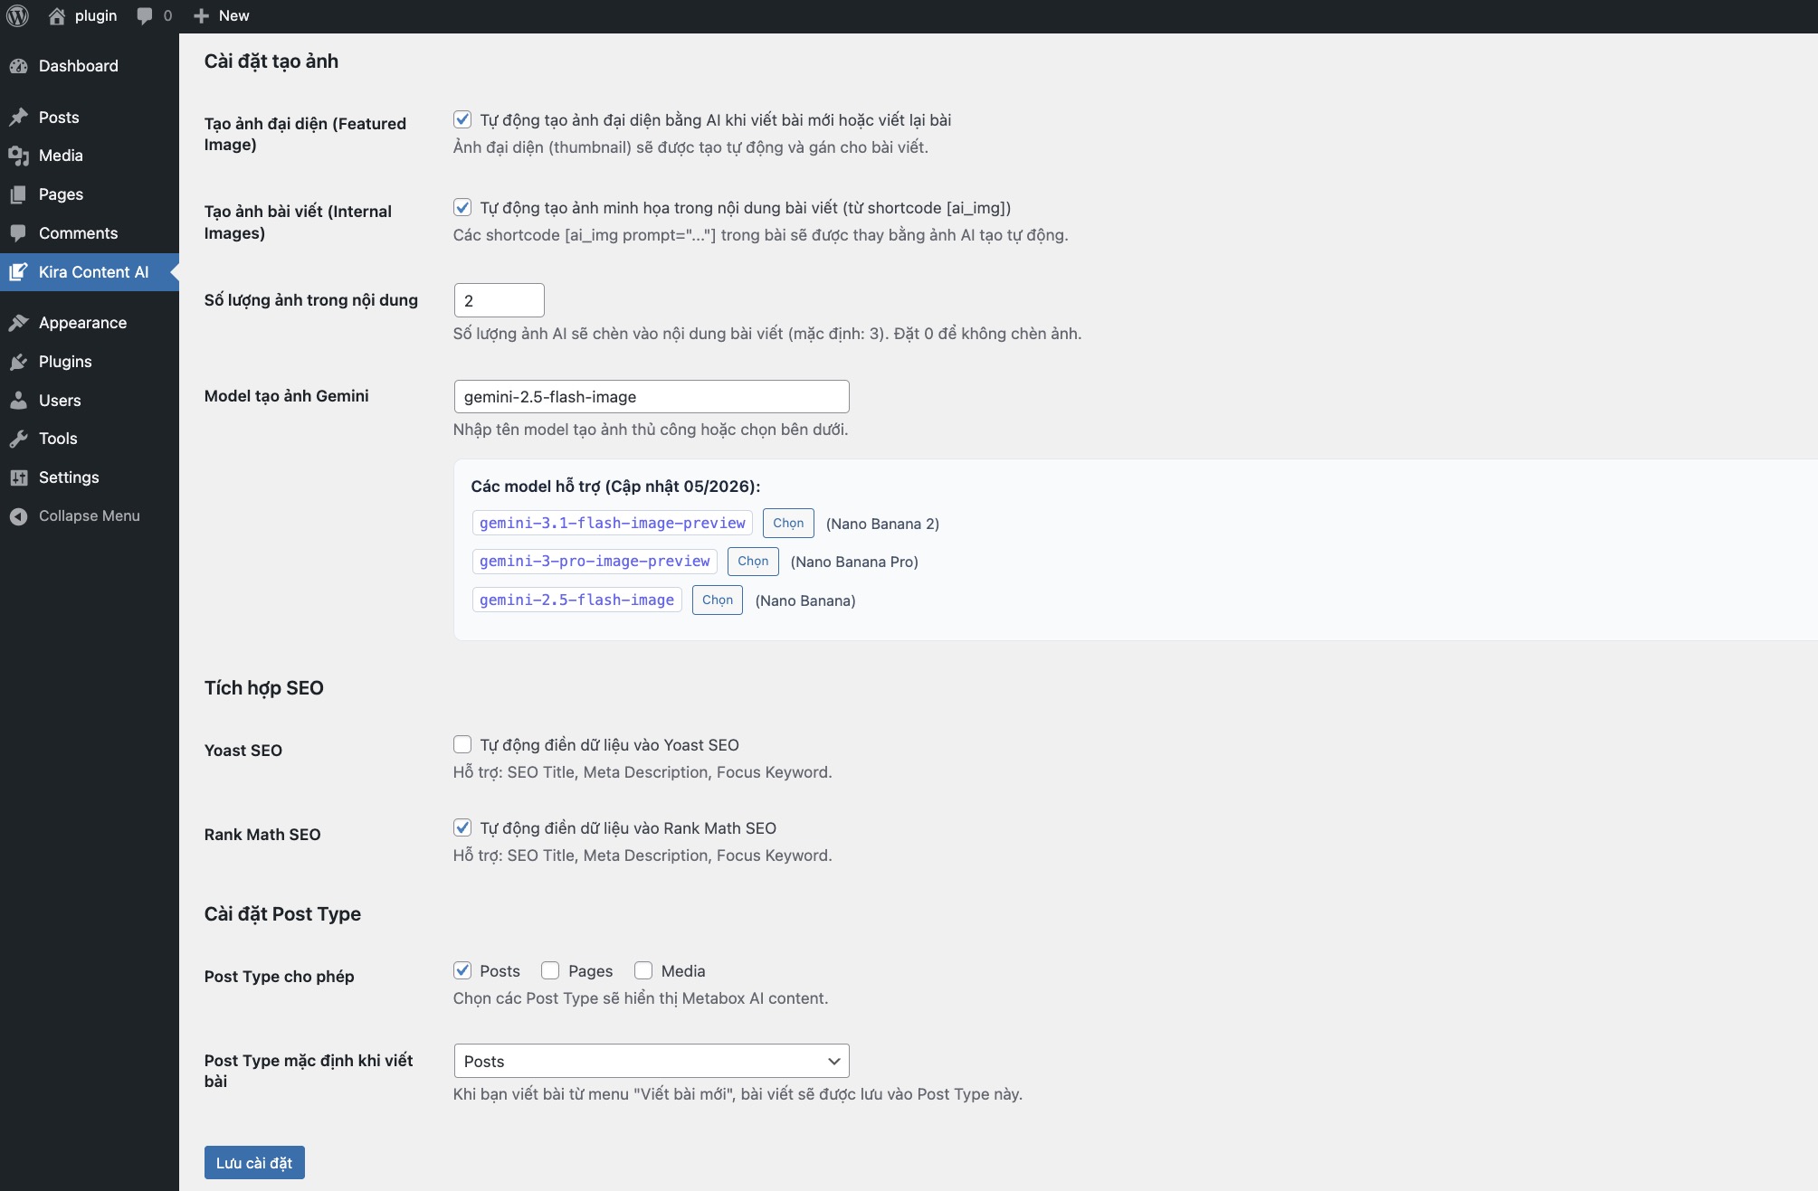The image size is (1818, 1191).
Task: Focus the Gemini image model text field
Action: coord(652,397)
